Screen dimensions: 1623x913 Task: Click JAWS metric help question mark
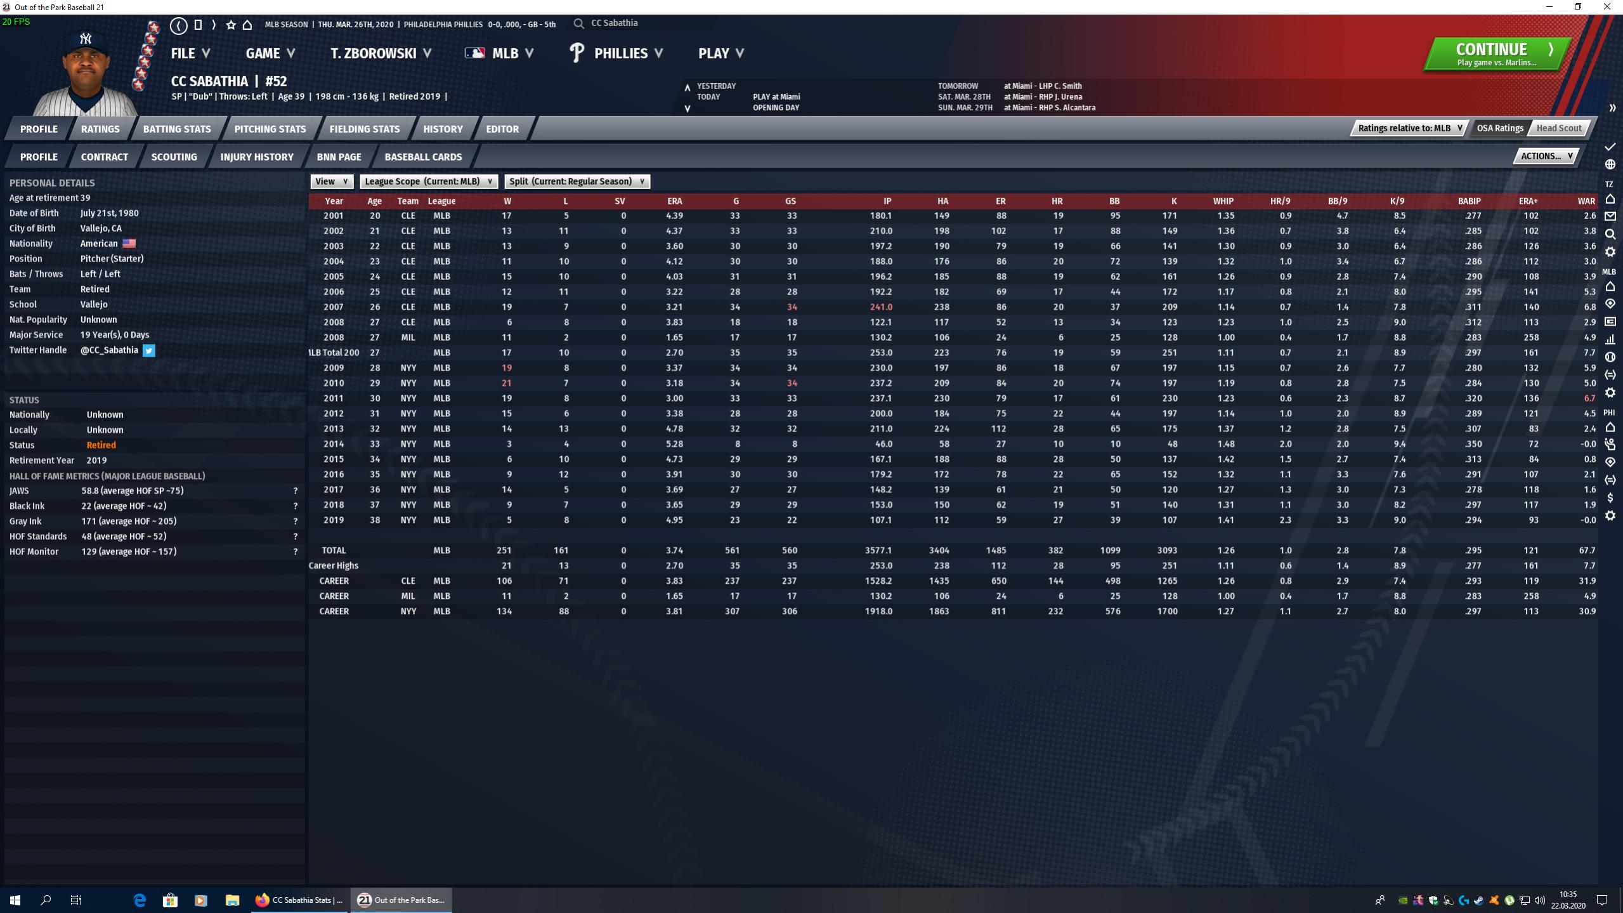[x=296, y=491]
